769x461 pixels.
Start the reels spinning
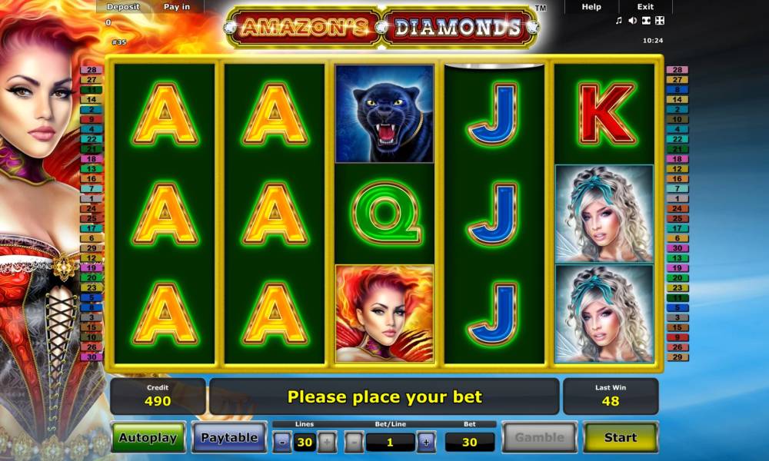[x=621, y=437]
